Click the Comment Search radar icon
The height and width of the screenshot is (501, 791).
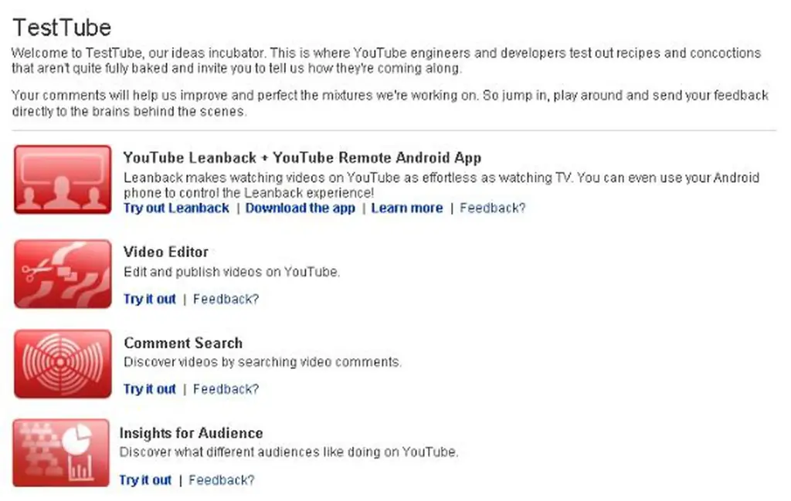pyautogui.click(x=63, y=364)
